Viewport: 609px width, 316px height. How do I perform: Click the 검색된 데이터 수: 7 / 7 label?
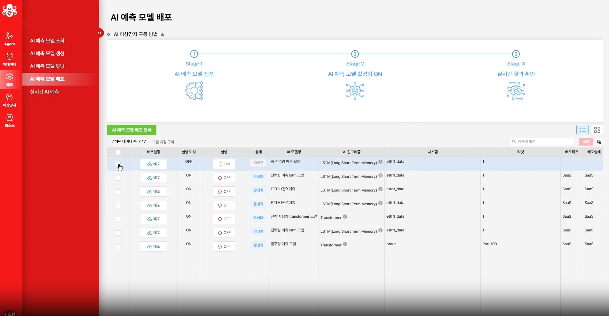coord(128,141)
